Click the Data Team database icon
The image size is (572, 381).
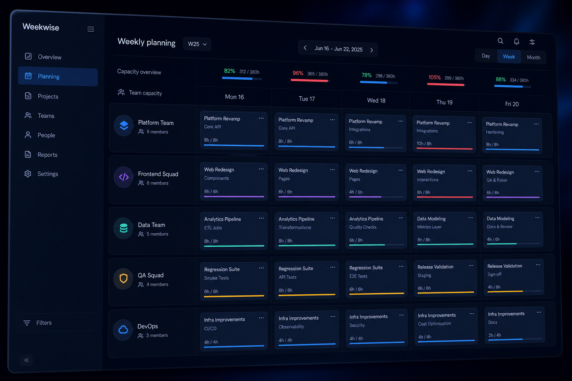tap(124, 228)
